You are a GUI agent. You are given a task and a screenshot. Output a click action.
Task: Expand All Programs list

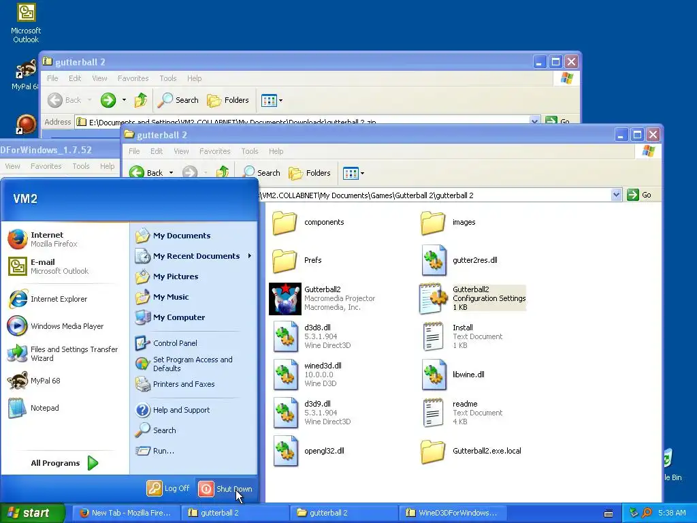click(65, 463)
